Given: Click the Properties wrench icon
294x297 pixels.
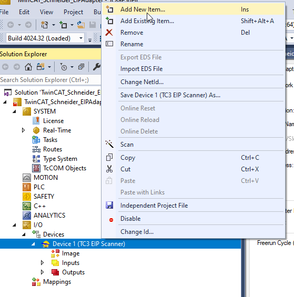Looking at the screenshot, I should (96, 67).
